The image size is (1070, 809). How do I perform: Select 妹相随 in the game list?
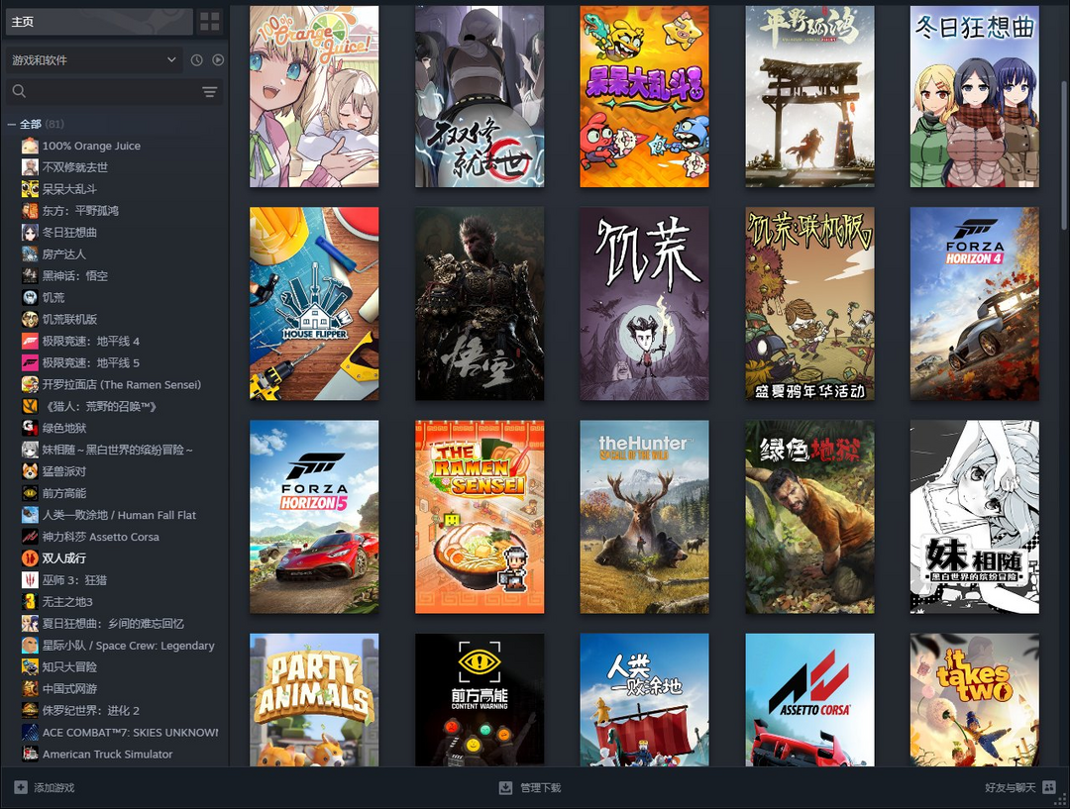click(x=117, y=450)
